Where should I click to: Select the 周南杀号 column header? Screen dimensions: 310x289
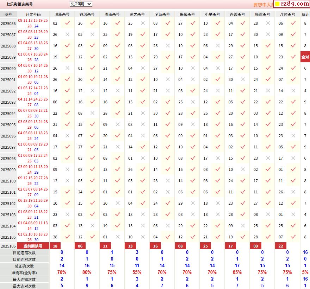tap(112, 14)
